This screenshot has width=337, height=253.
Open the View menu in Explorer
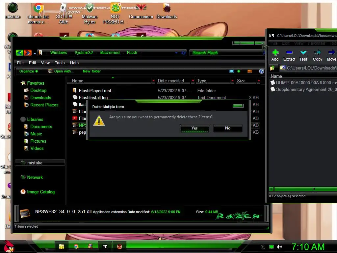(x=45, y=63)
